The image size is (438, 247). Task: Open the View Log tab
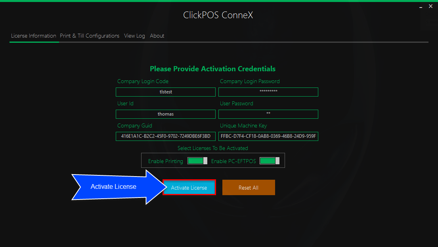(x=134, y=36)
